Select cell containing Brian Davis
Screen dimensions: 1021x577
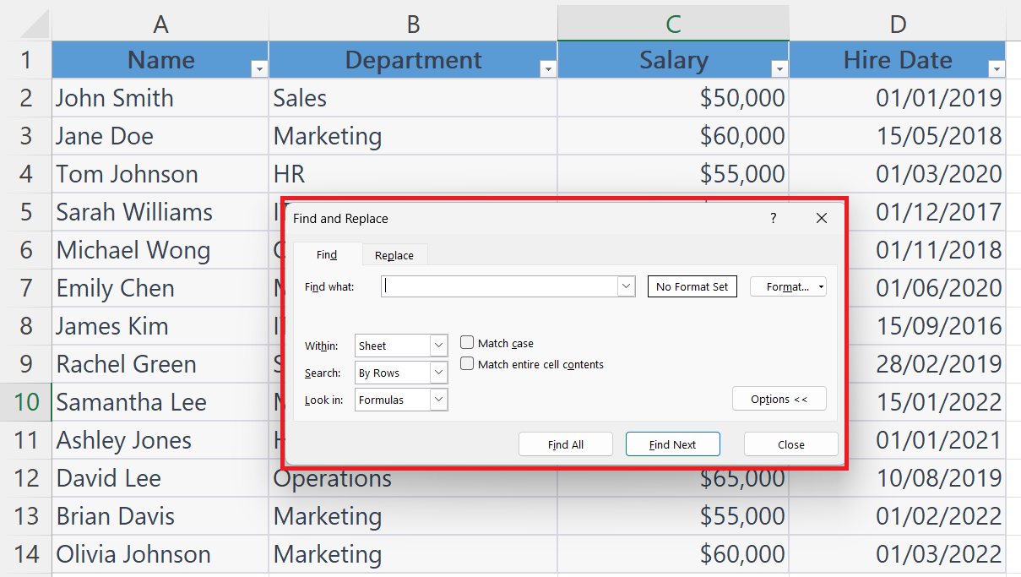(160, 516)
